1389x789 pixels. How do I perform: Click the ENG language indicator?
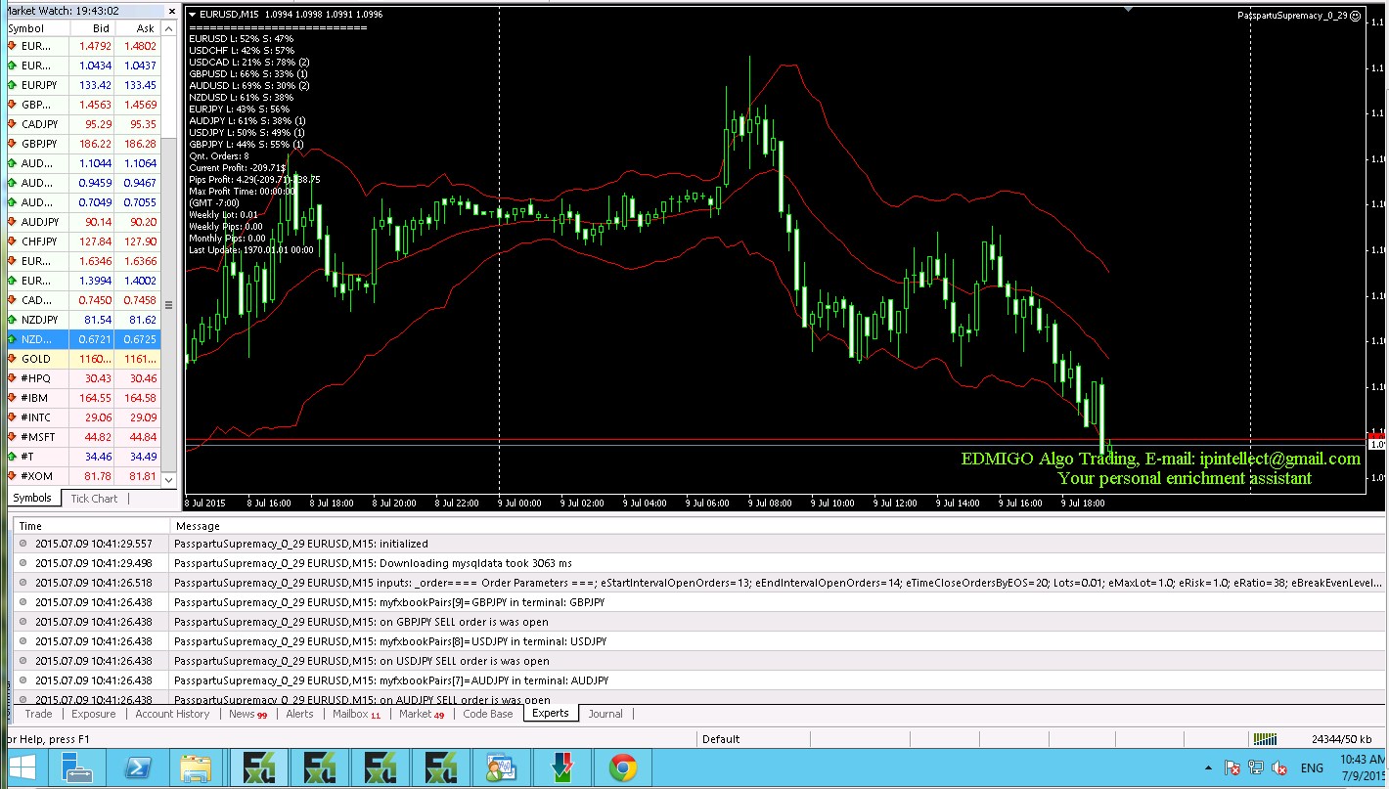click(x=1312, y=769)
